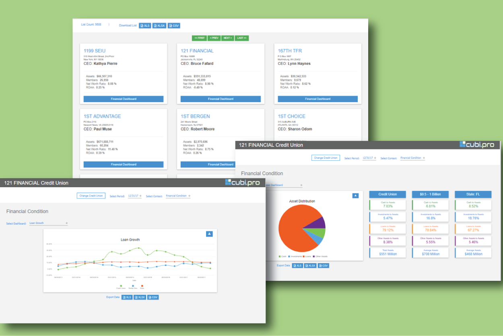Toggle Other Assets series in pie legend

click(x=320, y=256)
